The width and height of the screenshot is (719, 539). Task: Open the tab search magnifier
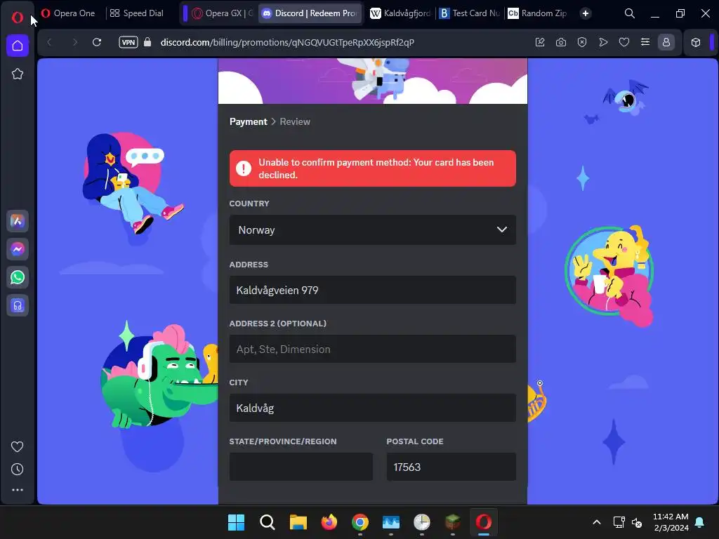click(x=630, y=13)
